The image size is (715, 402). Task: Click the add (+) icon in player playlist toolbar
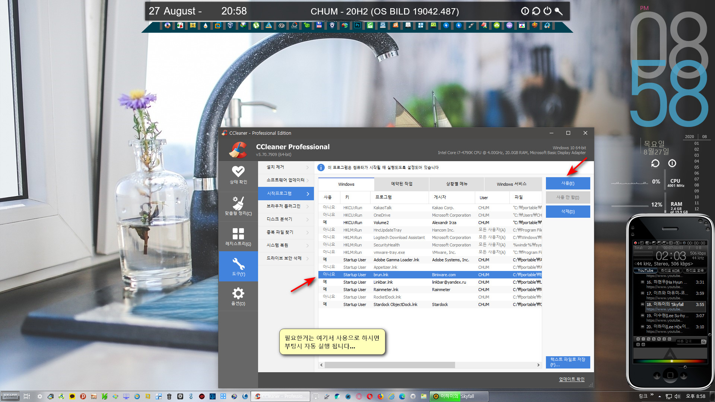coord(638,339)
